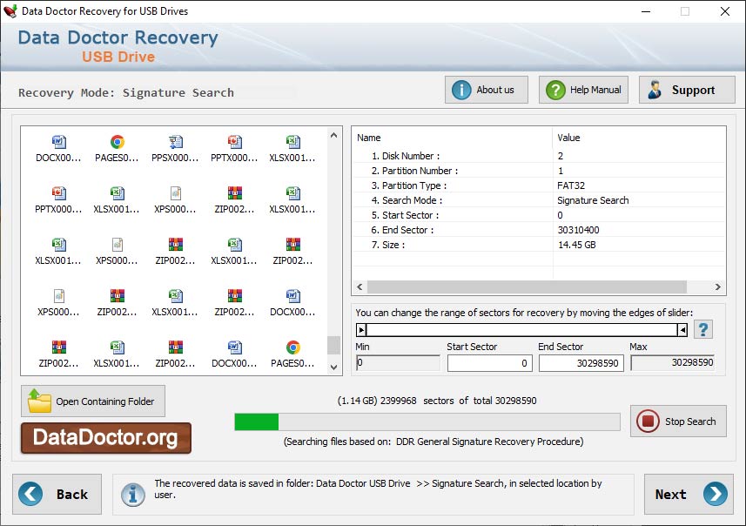Click the Support person icon

pos(657,89)
